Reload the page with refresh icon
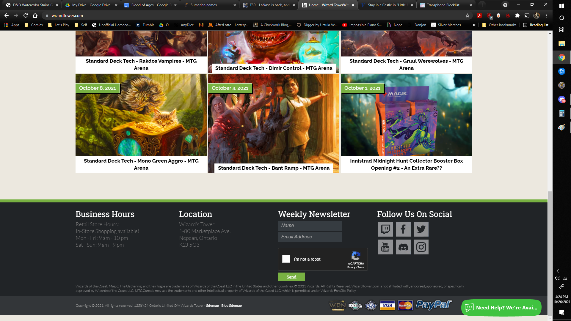 26,15
